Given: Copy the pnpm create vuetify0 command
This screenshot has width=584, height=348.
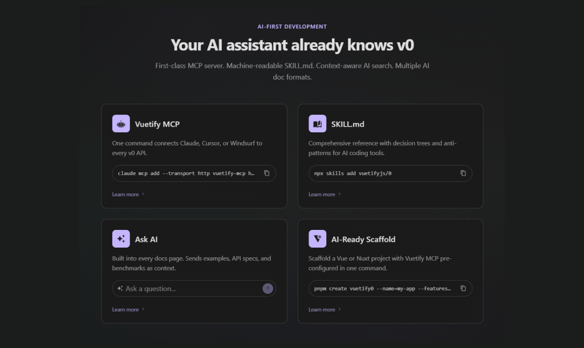Looking at the screenshot, I should click(x=463, y=289).
